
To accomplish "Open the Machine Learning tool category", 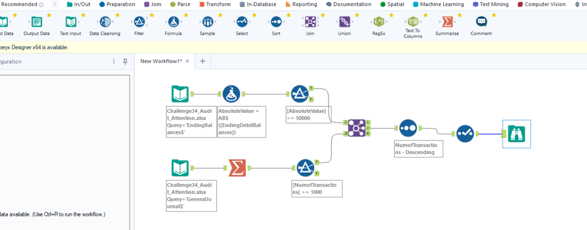I will coord(438,5).
